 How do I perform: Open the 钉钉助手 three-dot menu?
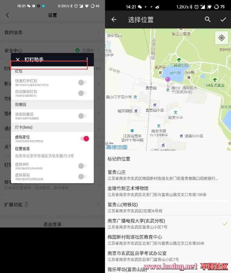coord(87,59)
